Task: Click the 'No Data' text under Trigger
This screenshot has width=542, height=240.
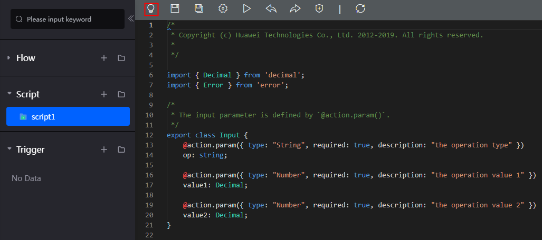Action: click(26, 178)
